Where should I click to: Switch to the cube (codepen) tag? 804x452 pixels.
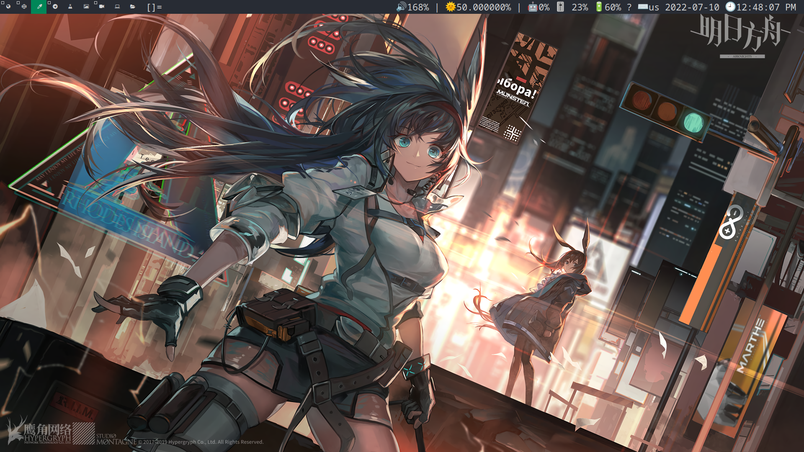click(23, 7)
